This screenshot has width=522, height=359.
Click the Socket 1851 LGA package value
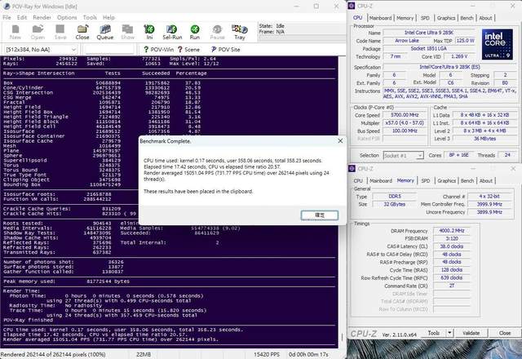pos(429,49)
